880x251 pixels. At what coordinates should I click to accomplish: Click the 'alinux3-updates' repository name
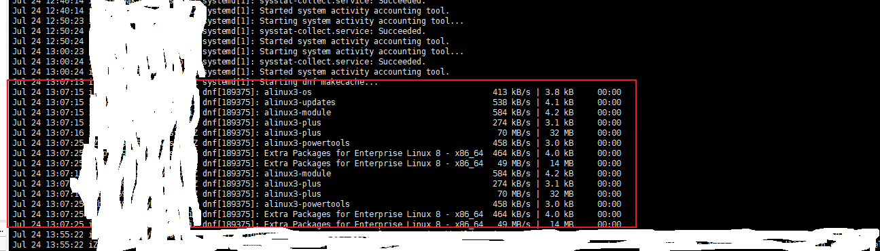point(300,102)
